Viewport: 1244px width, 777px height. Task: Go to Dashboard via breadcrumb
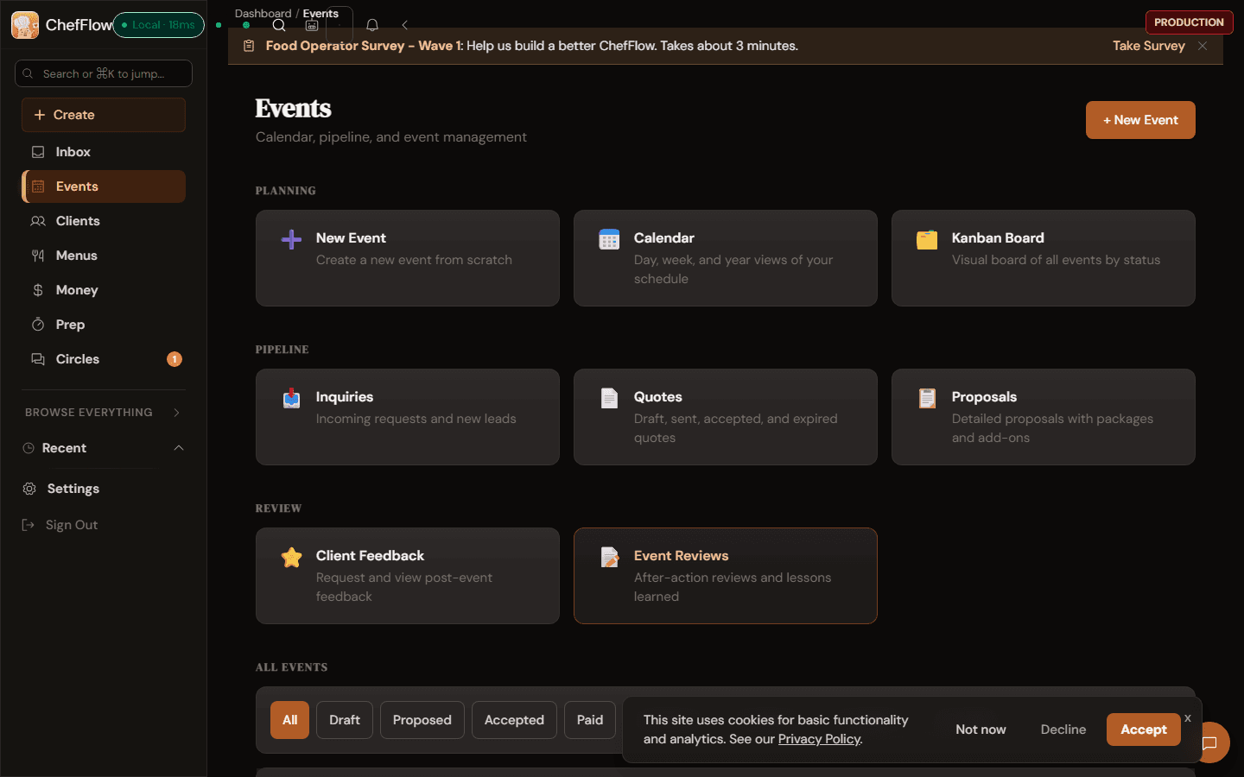[263, 13]
